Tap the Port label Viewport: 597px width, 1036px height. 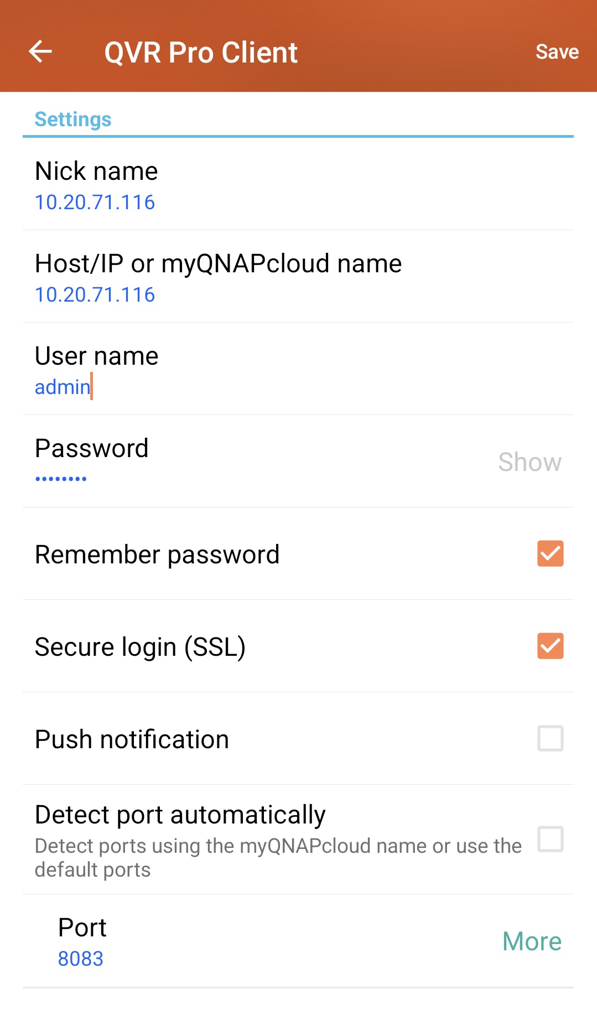pyautogui.click(x=82, y=928)
